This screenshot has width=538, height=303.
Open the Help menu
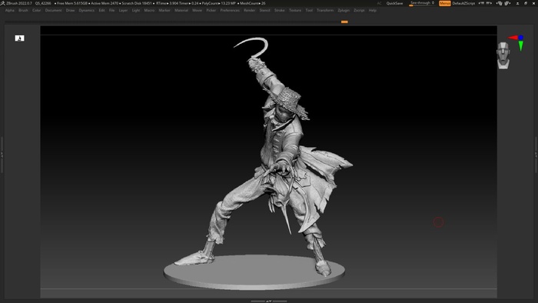pyautogui.click(x=372, y=10)
